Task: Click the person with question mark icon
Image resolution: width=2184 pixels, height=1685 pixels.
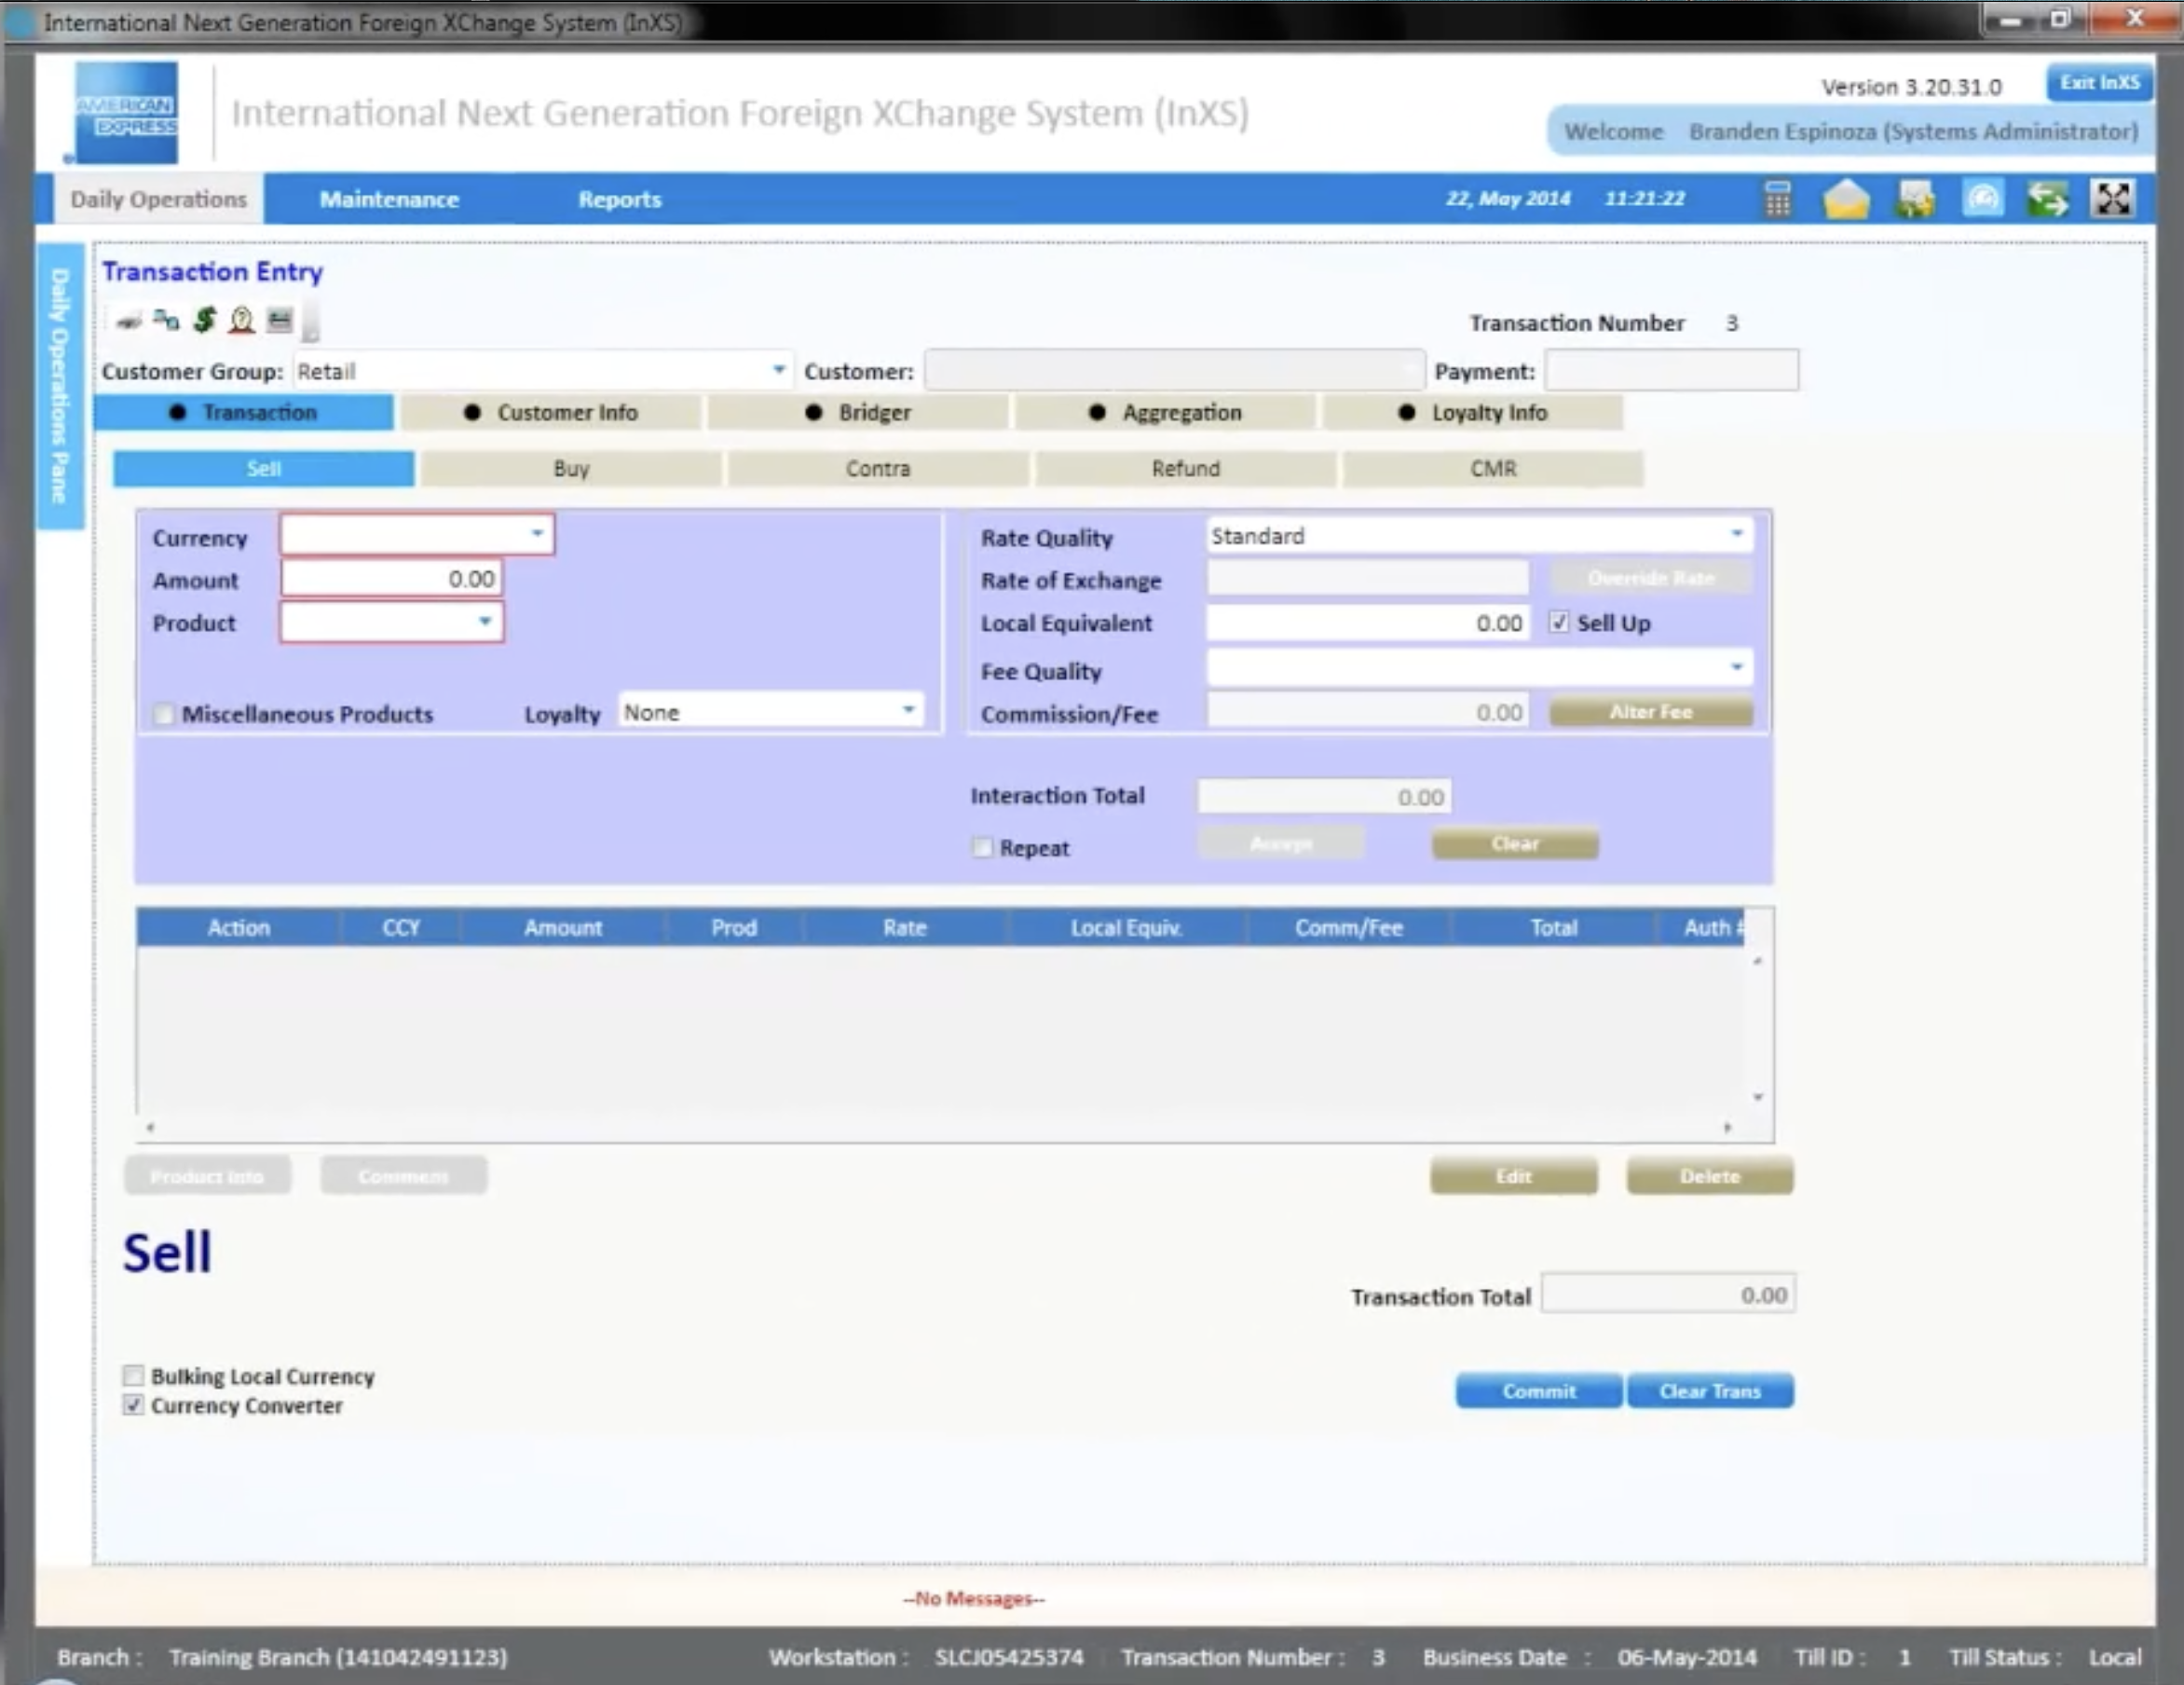Action: (x=241, y=320)
